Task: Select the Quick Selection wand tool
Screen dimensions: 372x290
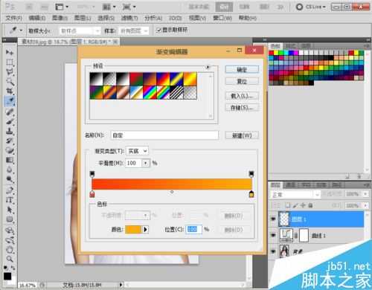Action: coord(10,82)
